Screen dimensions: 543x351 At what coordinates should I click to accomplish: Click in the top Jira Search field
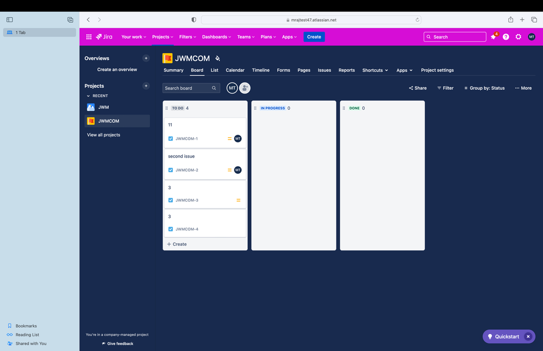pyautogui.click(x=455, y=37)
